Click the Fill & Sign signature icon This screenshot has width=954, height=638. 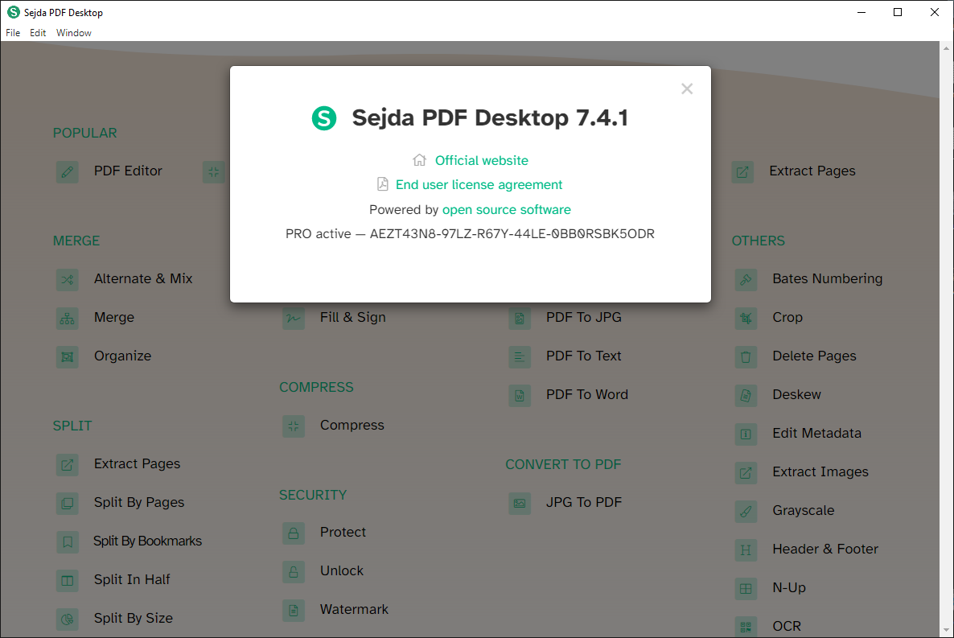(294, 319)
